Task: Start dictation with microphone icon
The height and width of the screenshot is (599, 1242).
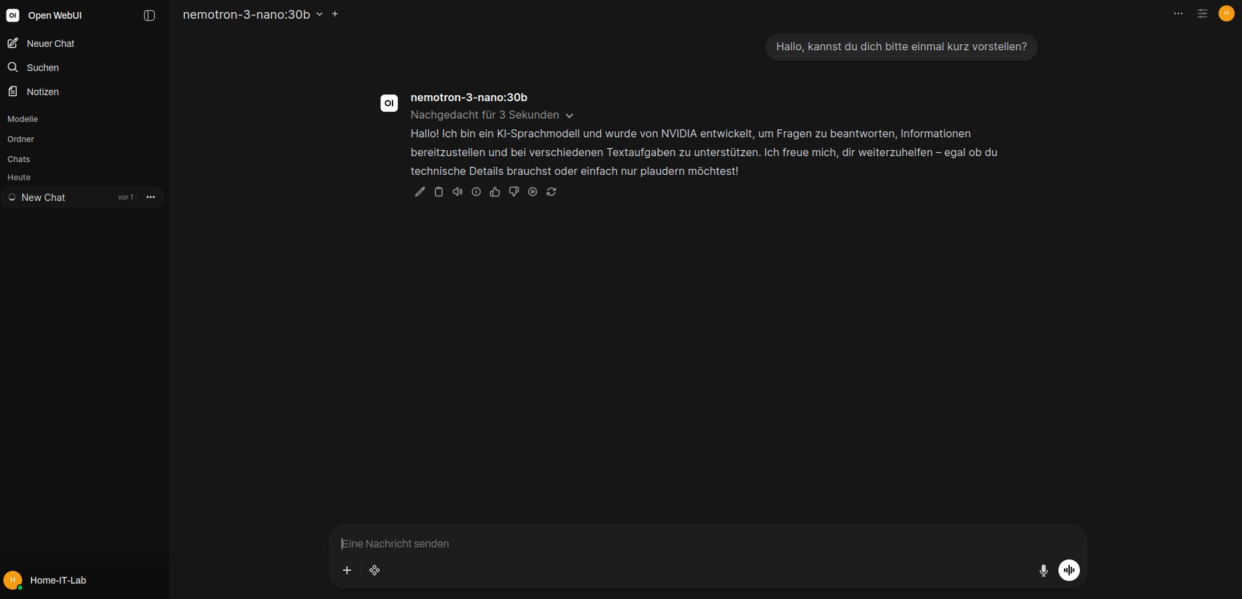Action: pos(1044,570)
